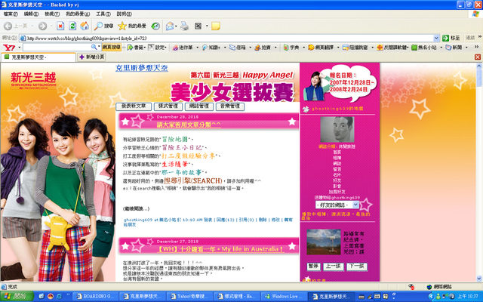Screen dimensions: 483x302
Task: Go to the Home page icon
Action: pos(85,26)
